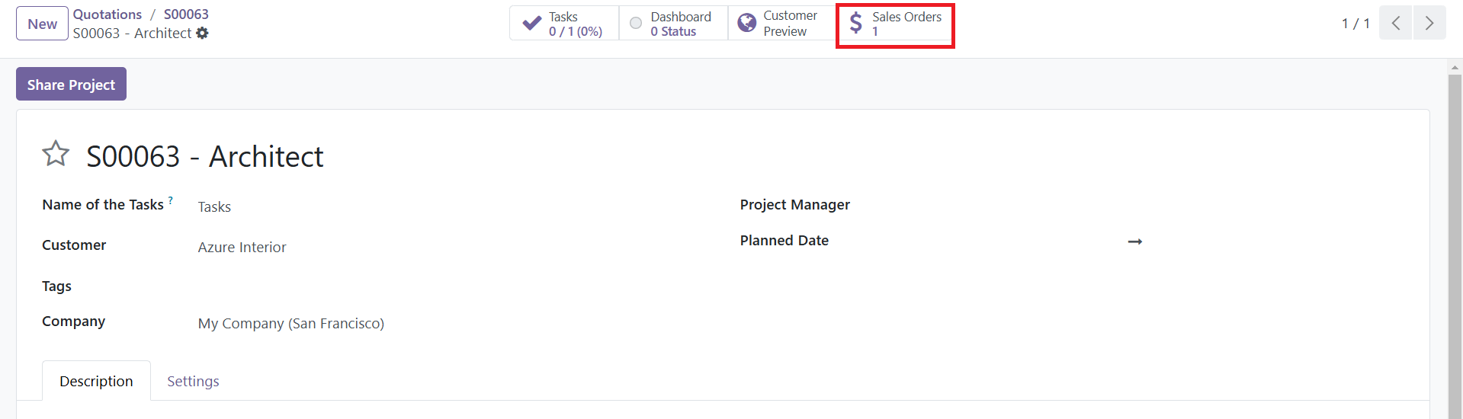The height and width of the screenshot is (419, 1463).
Task: Click the 1 / 1 pager counter
Action: pos(1356,24)
